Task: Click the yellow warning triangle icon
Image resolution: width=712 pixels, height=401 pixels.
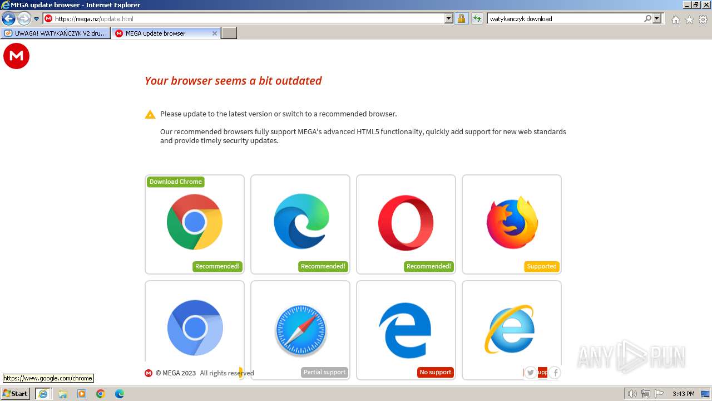Action: 150,114
